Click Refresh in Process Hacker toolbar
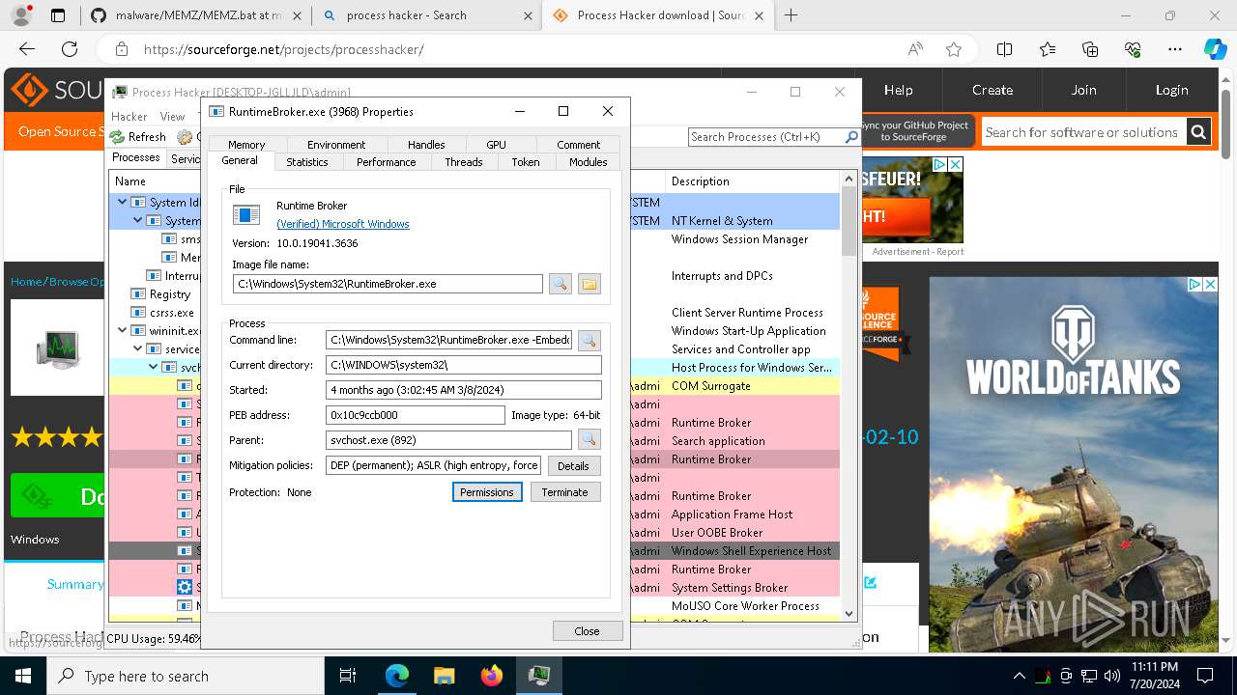 [137, 137]
